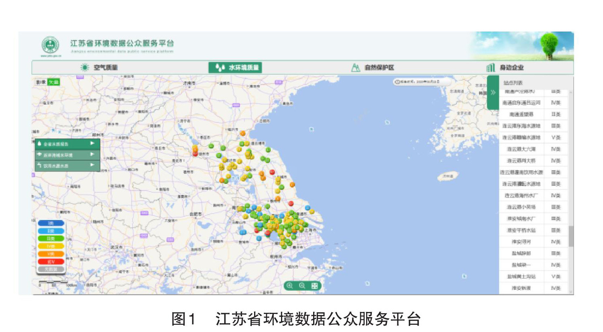Click the blue Ⅰ类 legend swatch
The width and height of the screenshot is (603, 332).
click(x=51, y=223)
